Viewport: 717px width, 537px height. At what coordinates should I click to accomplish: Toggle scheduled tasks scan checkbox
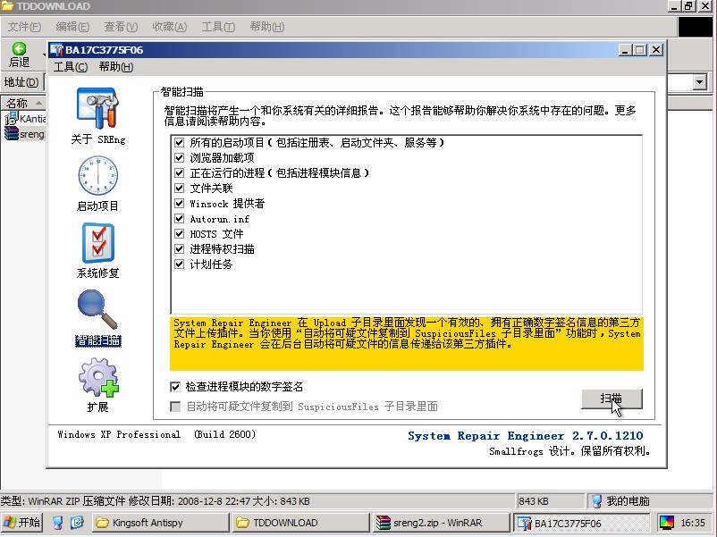click(179, 264)
